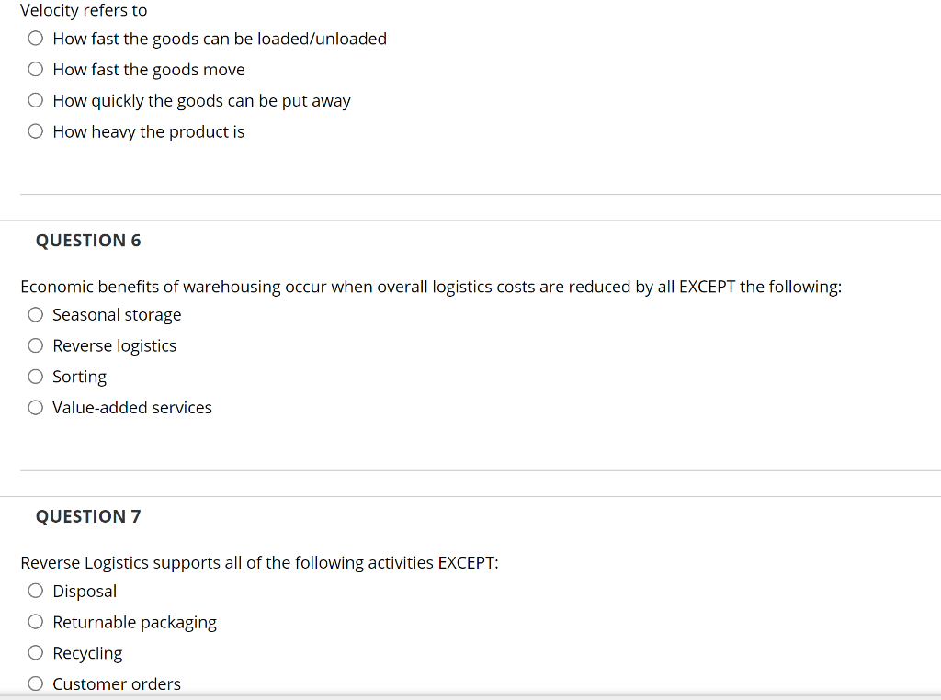Select 'Customer orders' option

coord(35,683)
